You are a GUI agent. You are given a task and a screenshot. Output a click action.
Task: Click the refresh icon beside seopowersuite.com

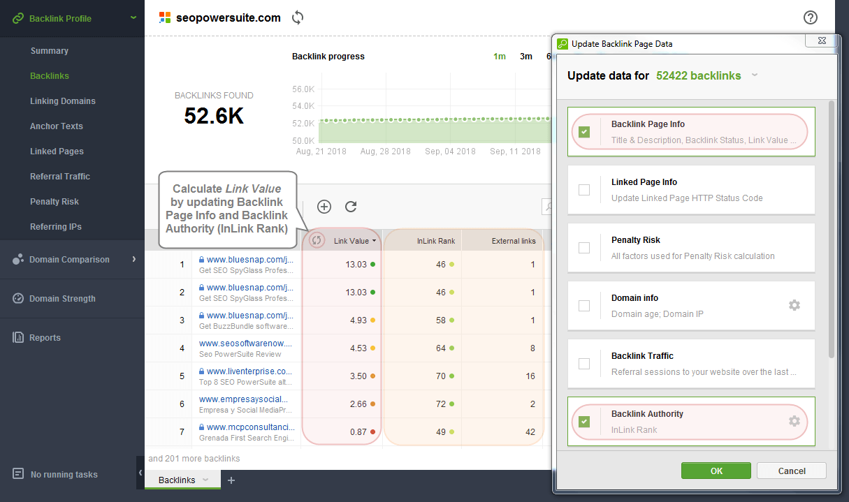point(298,17)
